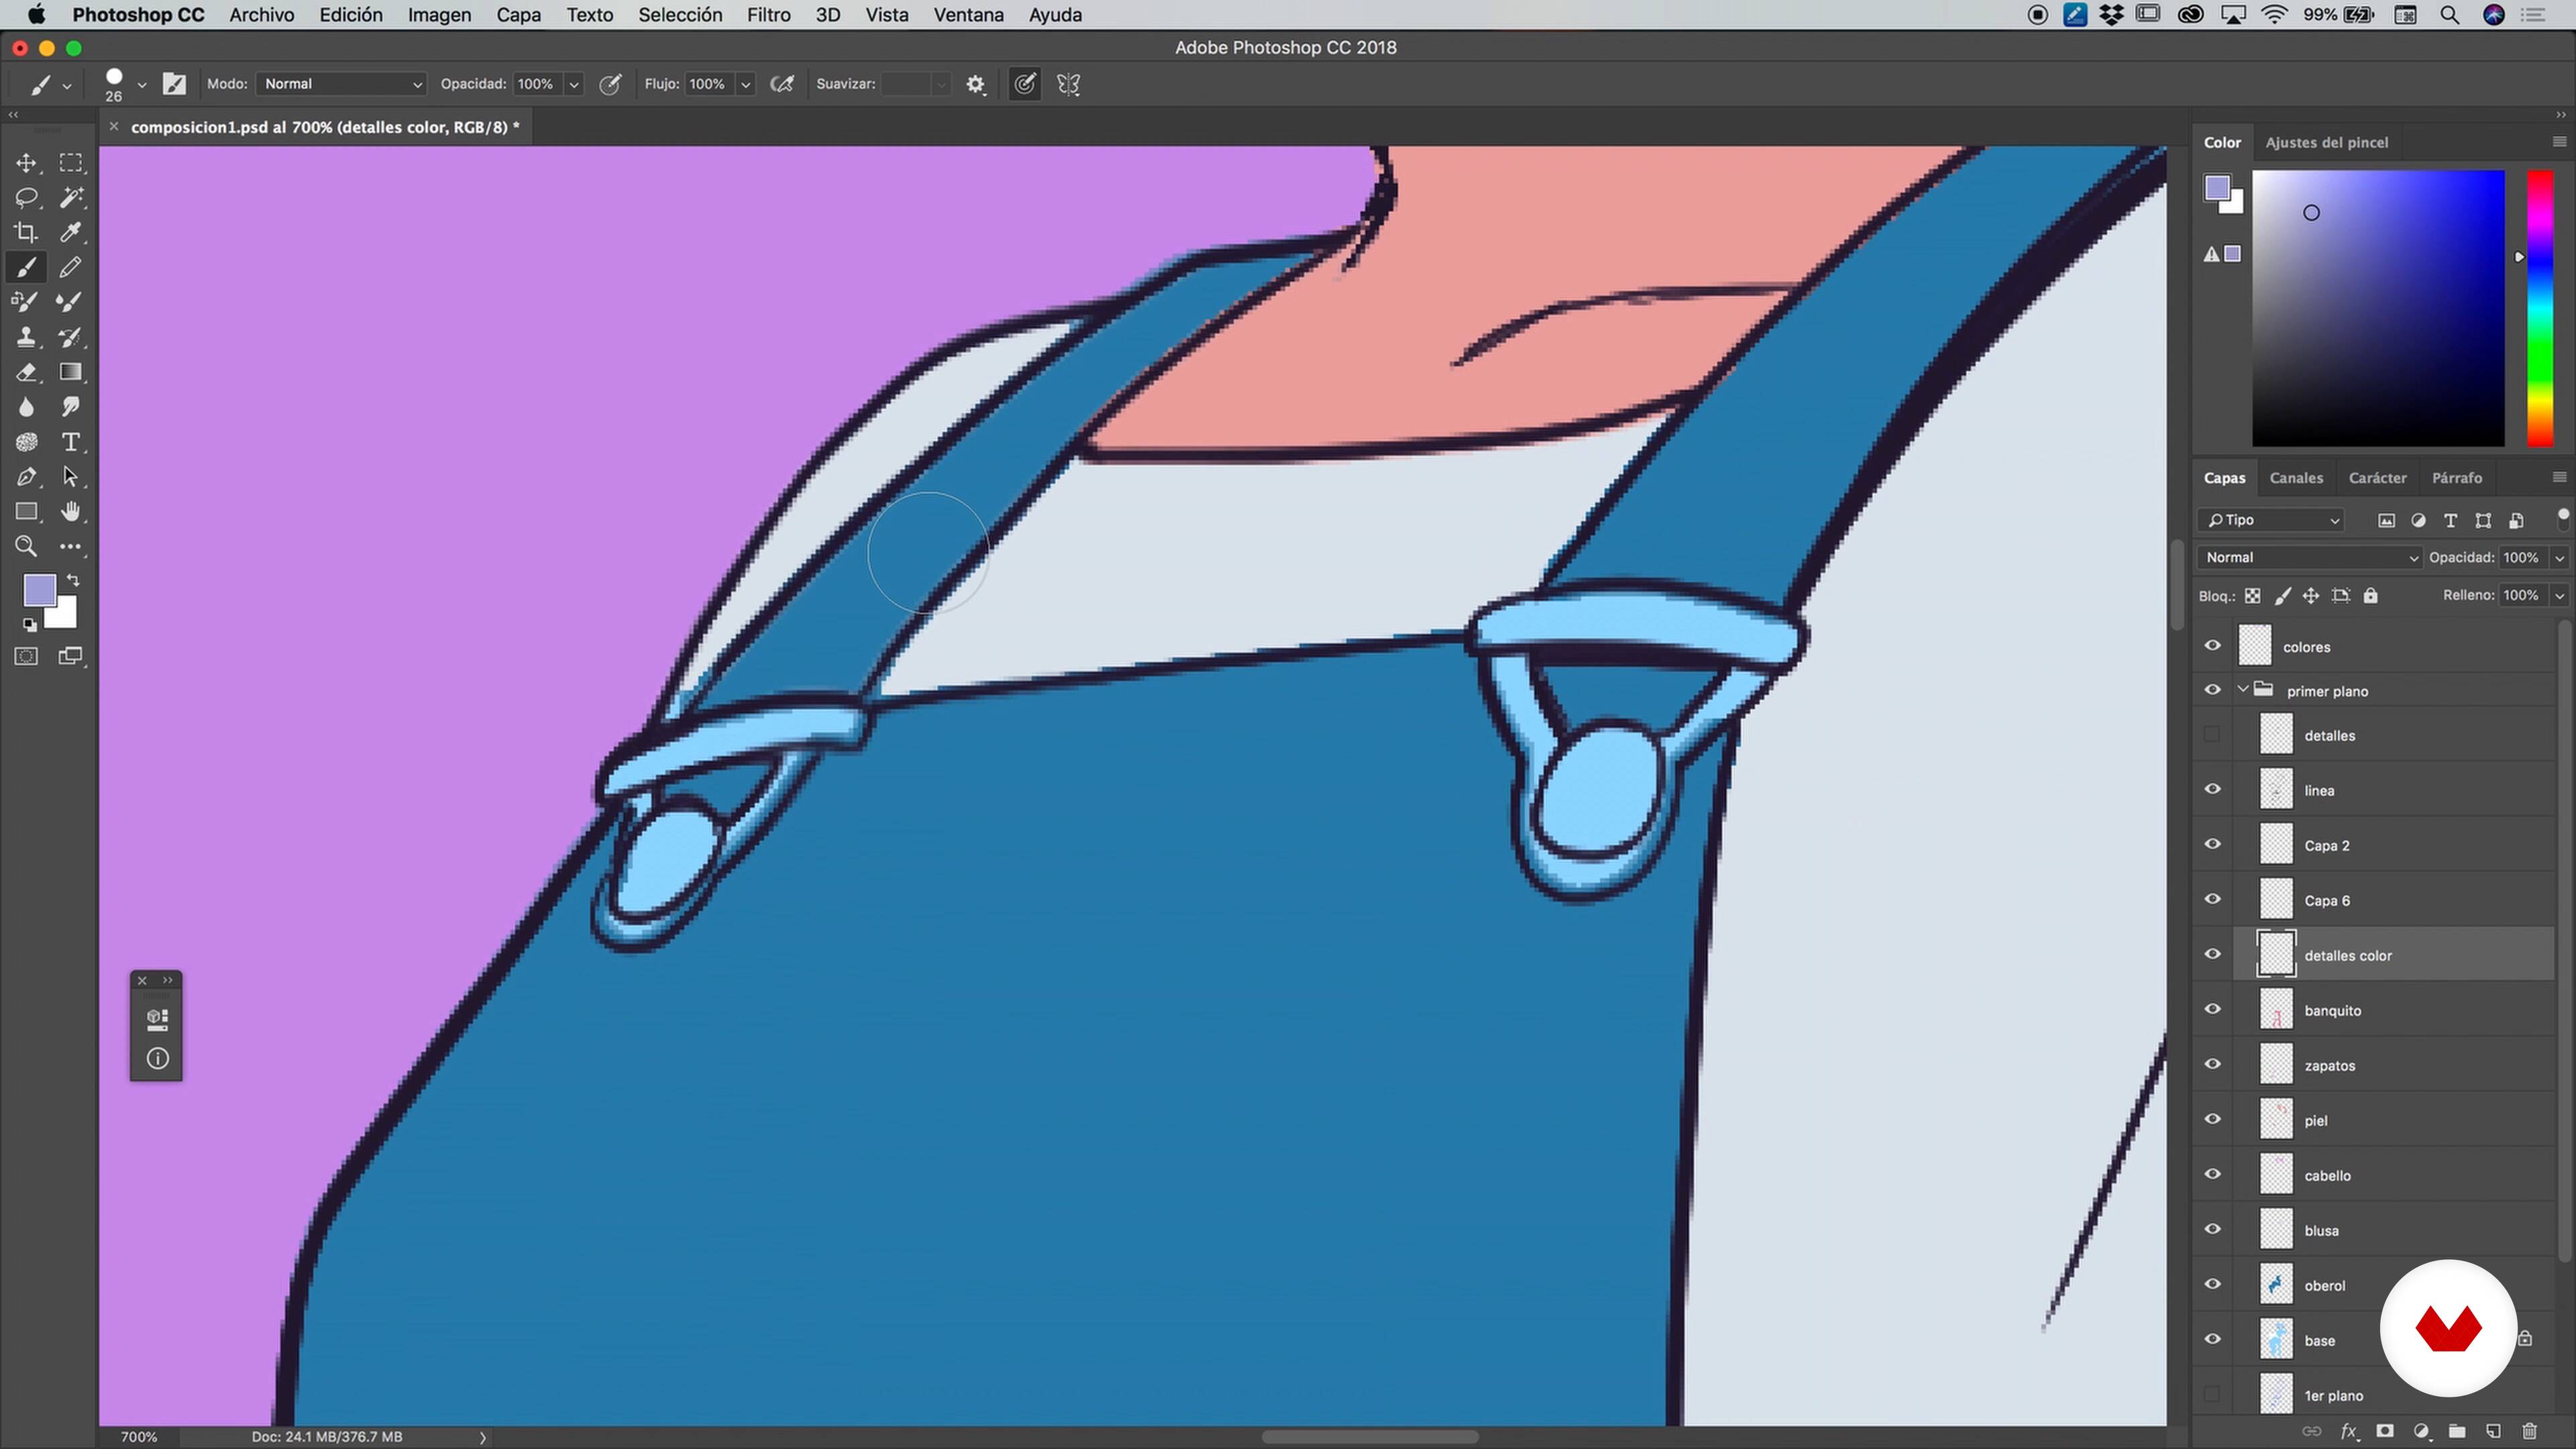This screenshot has height=1449, width=2576.
Task: Collapse the primer plano group
Action: click(2243, 690)
